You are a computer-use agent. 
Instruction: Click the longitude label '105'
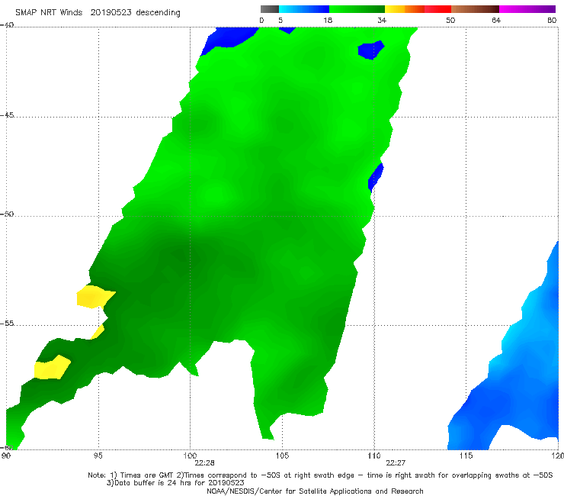[282, 456]
